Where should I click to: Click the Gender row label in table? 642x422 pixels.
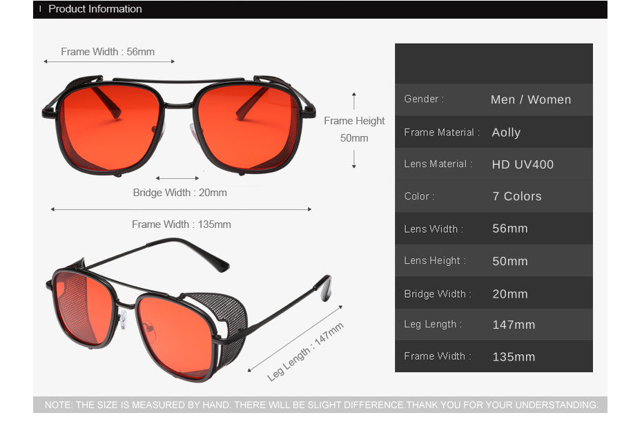pos(424,99)
